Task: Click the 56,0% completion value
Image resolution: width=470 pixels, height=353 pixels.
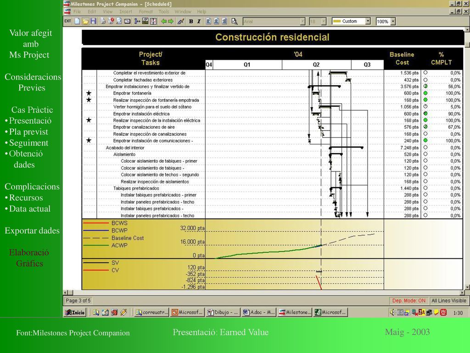Action: [454, 86]
